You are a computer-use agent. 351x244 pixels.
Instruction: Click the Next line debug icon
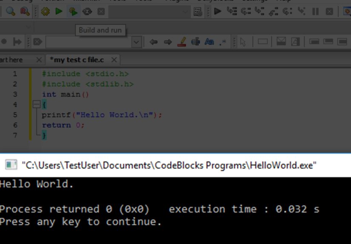[x=246, y=11]
